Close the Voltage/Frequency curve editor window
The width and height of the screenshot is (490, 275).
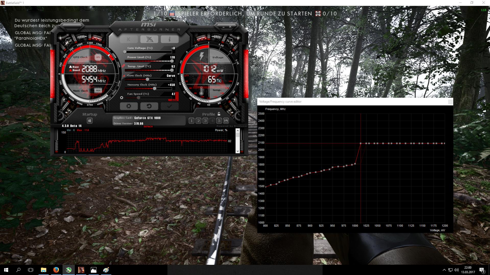click(x=450, y=102)
